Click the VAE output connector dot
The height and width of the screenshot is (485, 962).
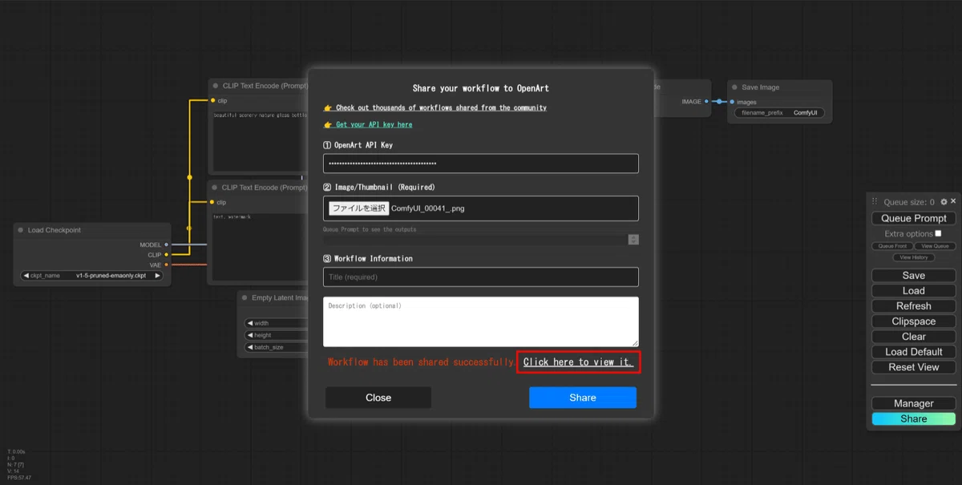(x=166, y=265)
